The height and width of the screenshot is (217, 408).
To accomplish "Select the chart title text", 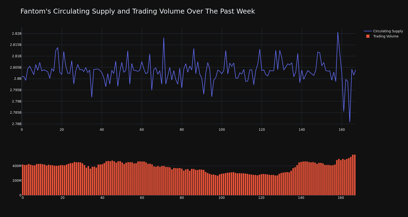I will tap(138, 11).
